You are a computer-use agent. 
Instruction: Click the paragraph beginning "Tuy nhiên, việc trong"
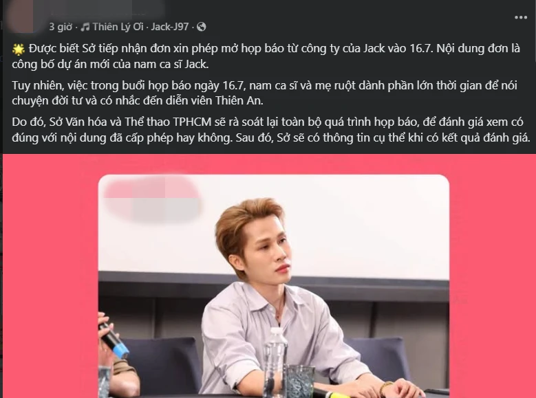(265, 93)
